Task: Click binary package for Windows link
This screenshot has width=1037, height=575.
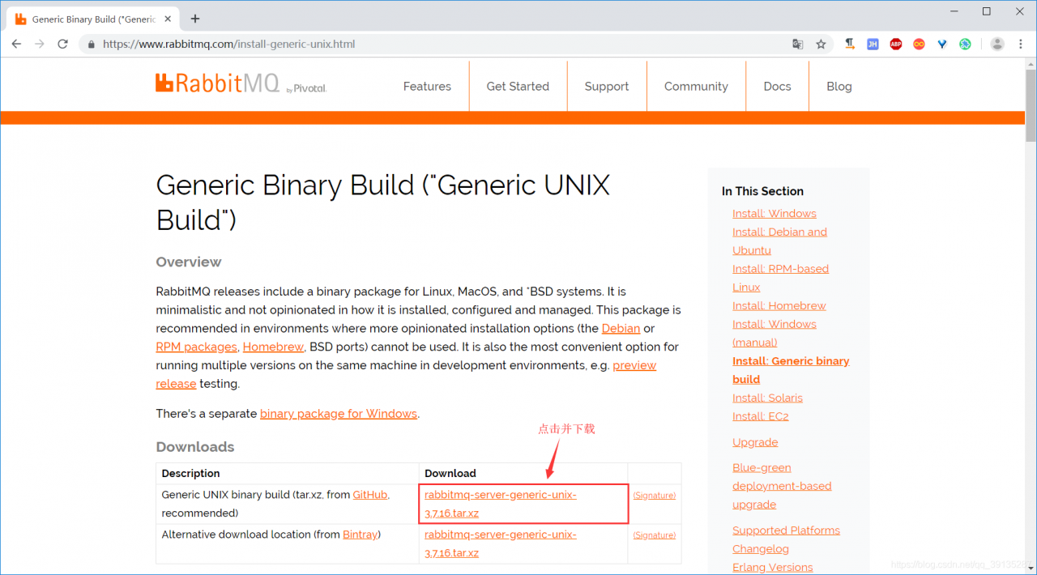Action: (339, 413)
